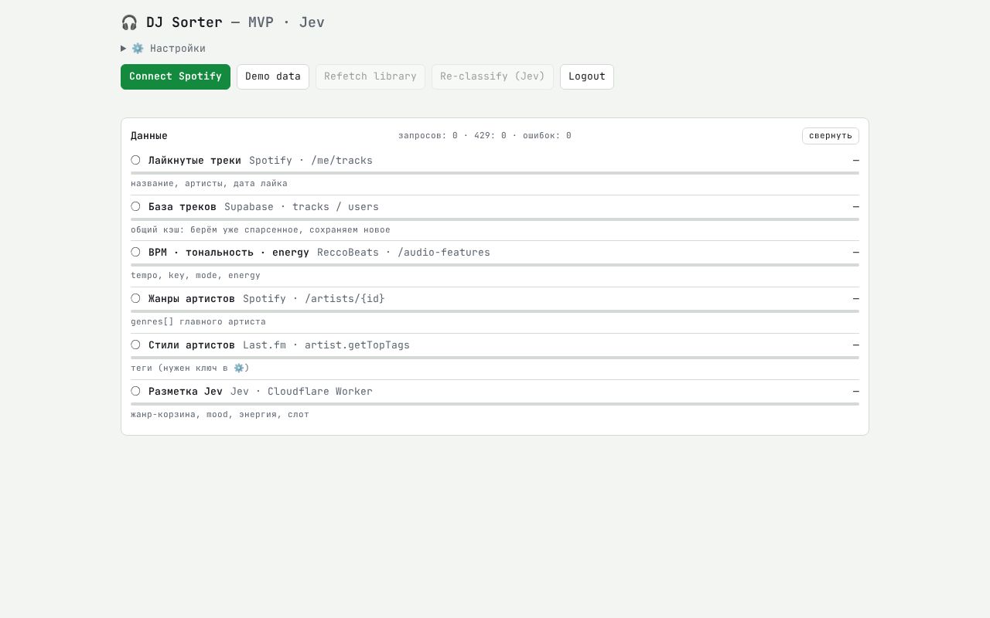Click the 'genres[] главного артиста' description

198,322
